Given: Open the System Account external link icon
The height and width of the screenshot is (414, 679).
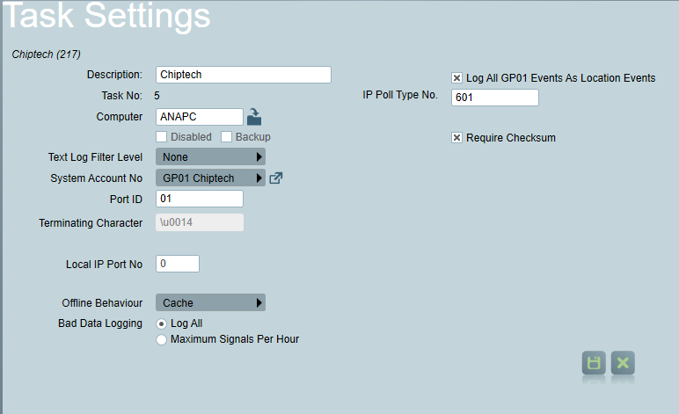Looking at the screenshot, I should [276, 178].
